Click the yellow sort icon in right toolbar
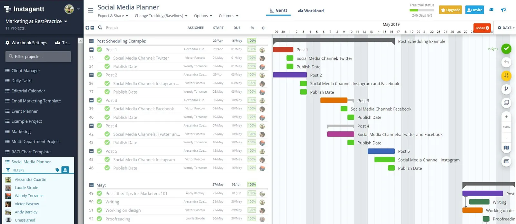The width and height of the screenshot is (516, 224). click(506, 76)
